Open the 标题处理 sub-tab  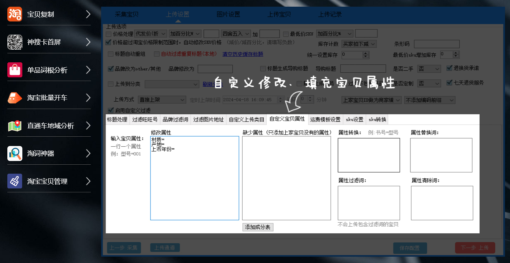click(117, 119)
